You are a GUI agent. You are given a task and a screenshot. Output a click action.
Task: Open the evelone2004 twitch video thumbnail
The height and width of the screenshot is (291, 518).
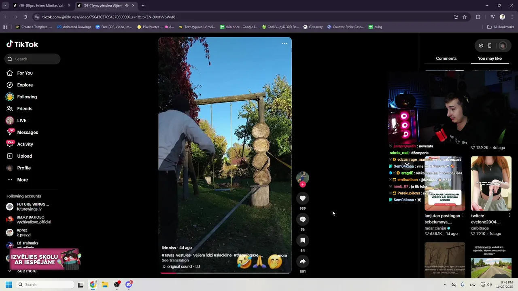pos(491,183)
